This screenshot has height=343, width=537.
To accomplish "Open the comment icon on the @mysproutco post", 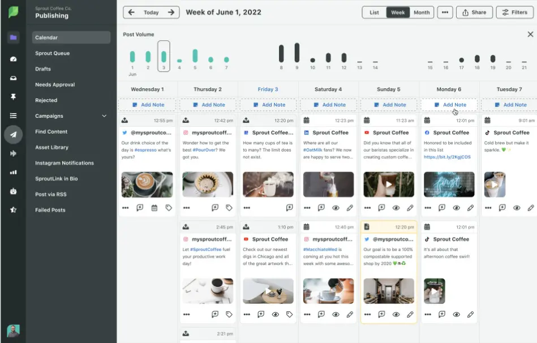I will point(139,208).
